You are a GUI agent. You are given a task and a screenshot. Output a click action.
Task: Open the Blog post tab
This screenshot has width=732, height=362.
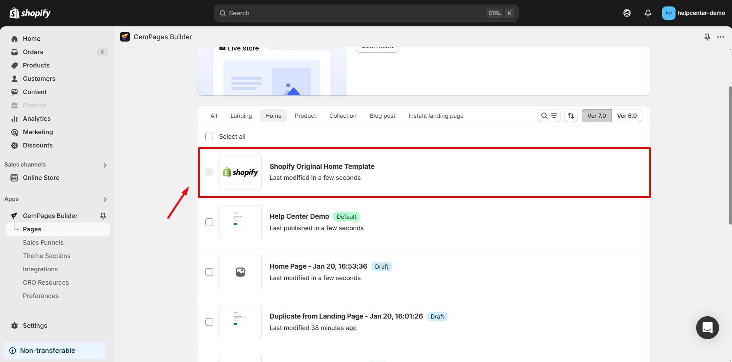point(382,115)
